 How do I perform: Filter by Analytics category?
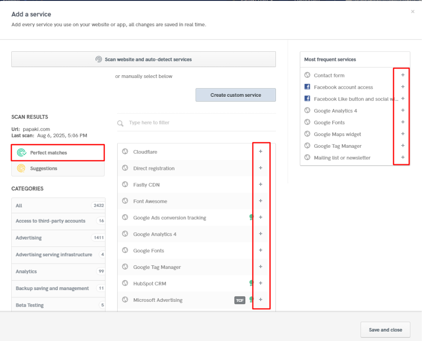pyautogui.click(x=59, y=271)
